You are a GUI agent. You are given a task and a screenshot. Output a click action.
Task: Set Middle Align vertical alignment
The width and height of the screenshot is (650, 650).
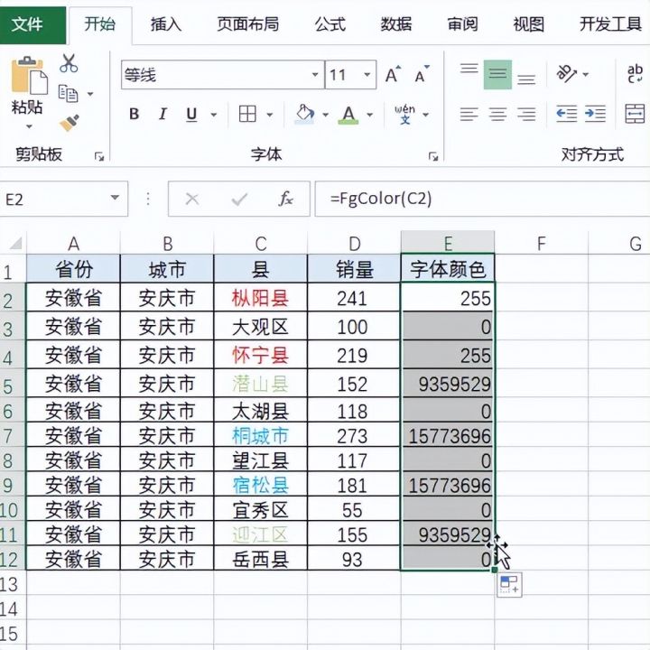(x=497, y=75)
